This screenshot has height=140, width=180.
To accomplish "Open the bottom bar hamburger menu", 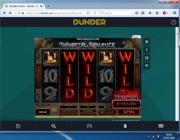I will pos(161,126).
